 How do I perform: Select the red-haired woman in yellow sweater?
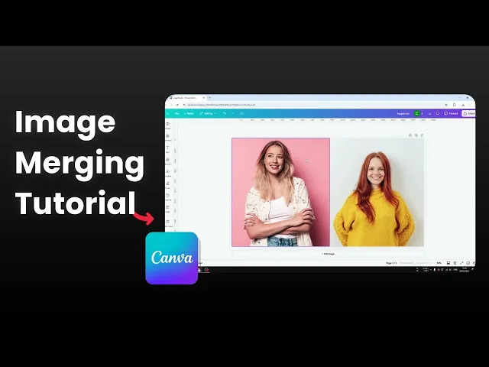377,192
